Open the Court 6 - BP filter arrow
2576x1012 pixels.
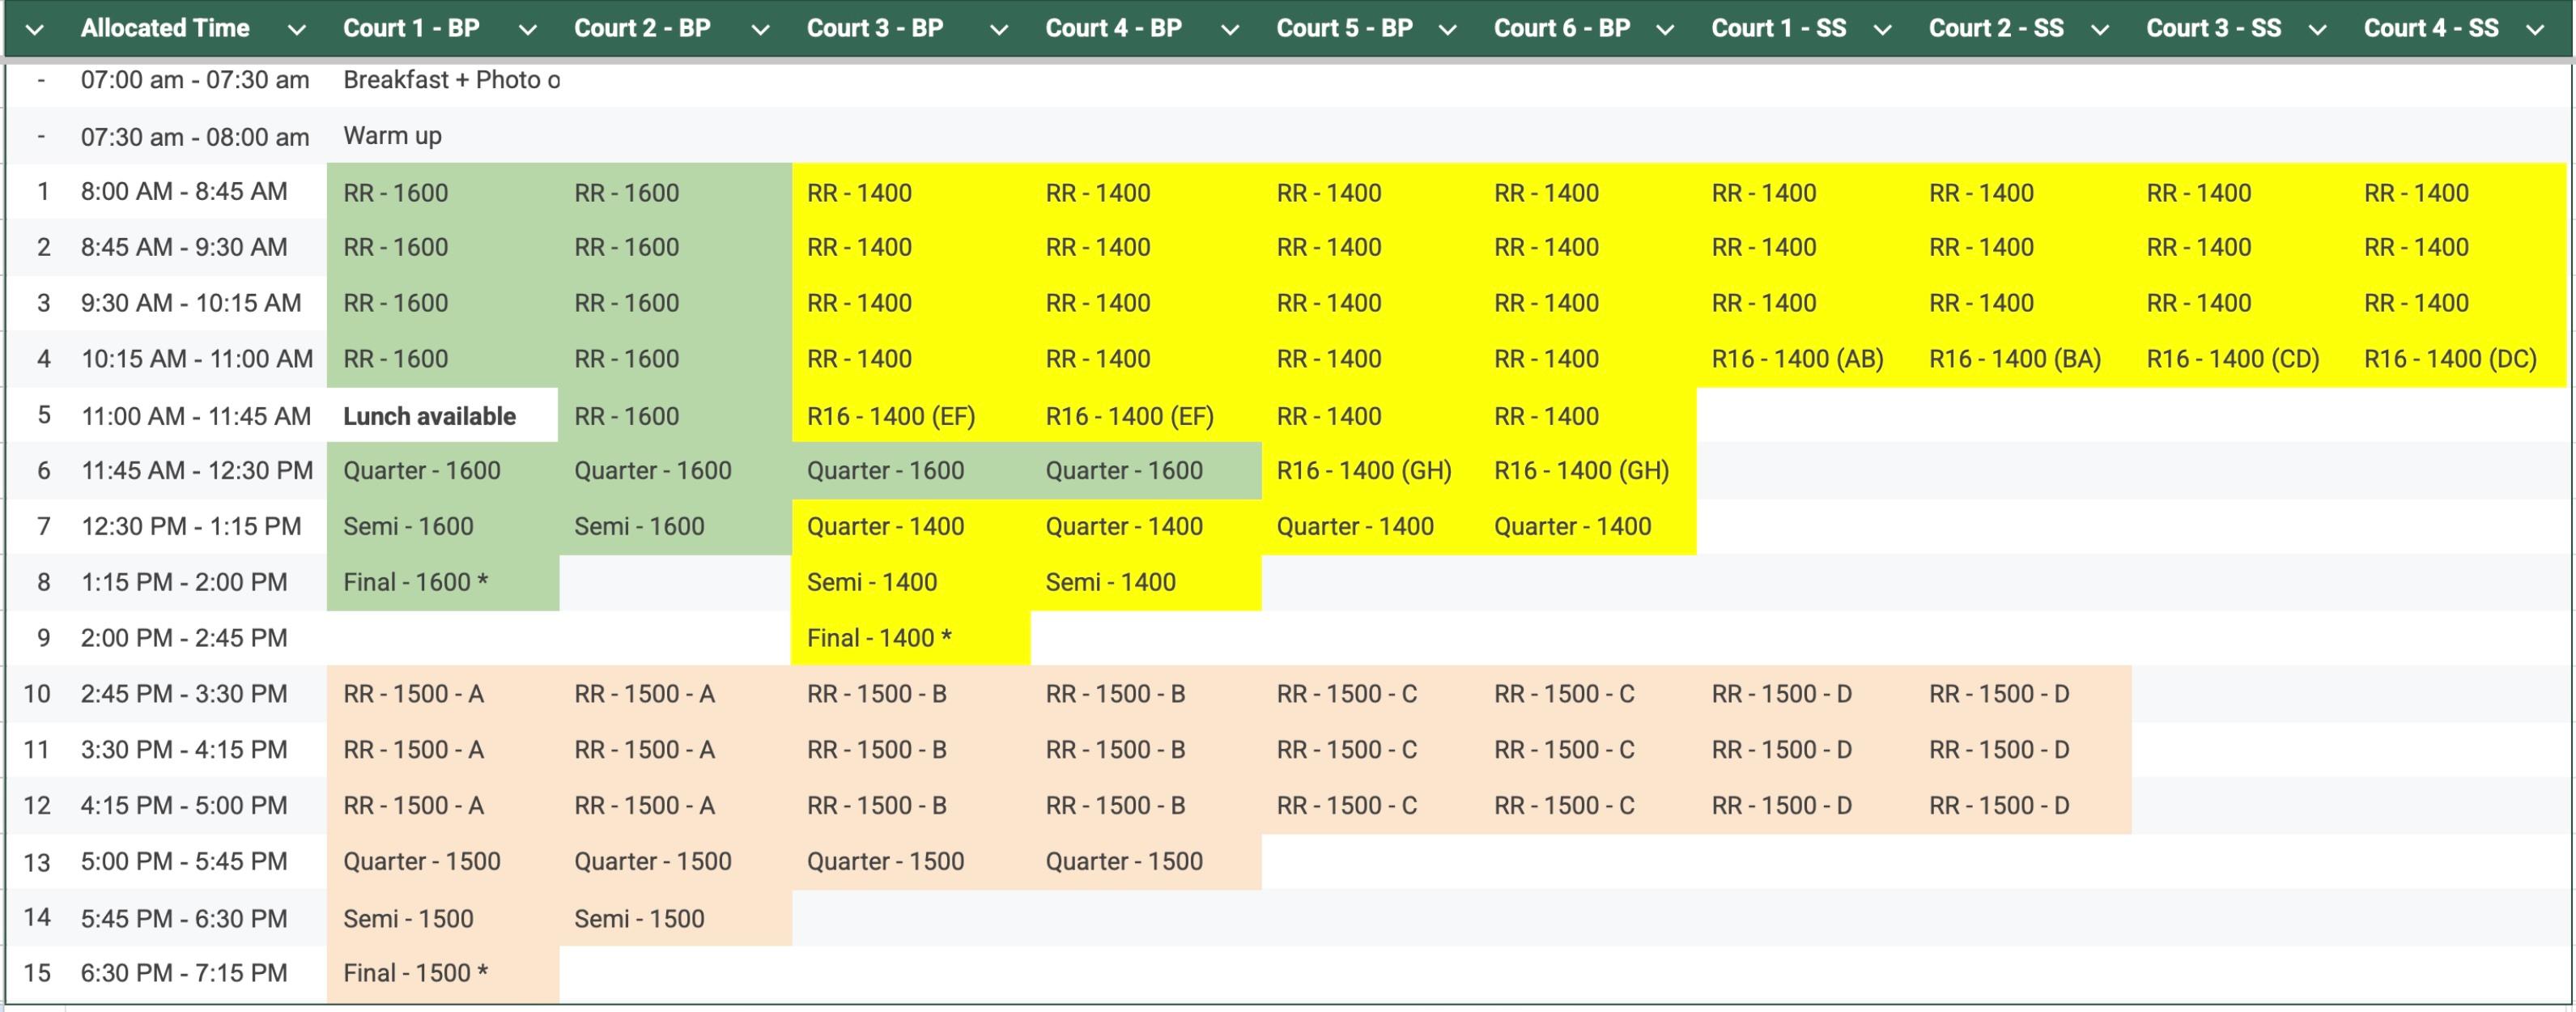(1665, 30)
